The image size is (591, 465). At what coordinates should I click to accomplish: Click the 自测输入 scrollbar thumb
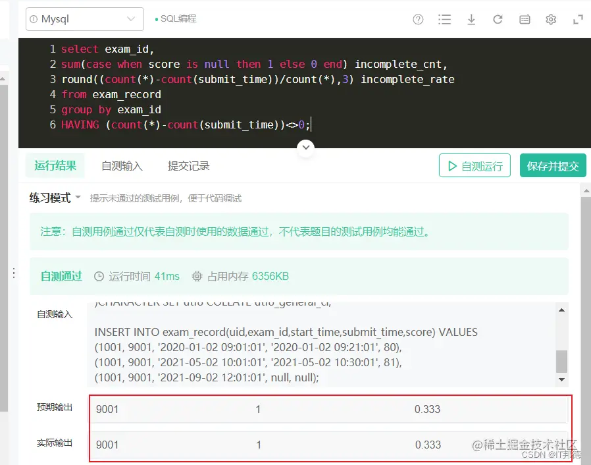point(561,362)
